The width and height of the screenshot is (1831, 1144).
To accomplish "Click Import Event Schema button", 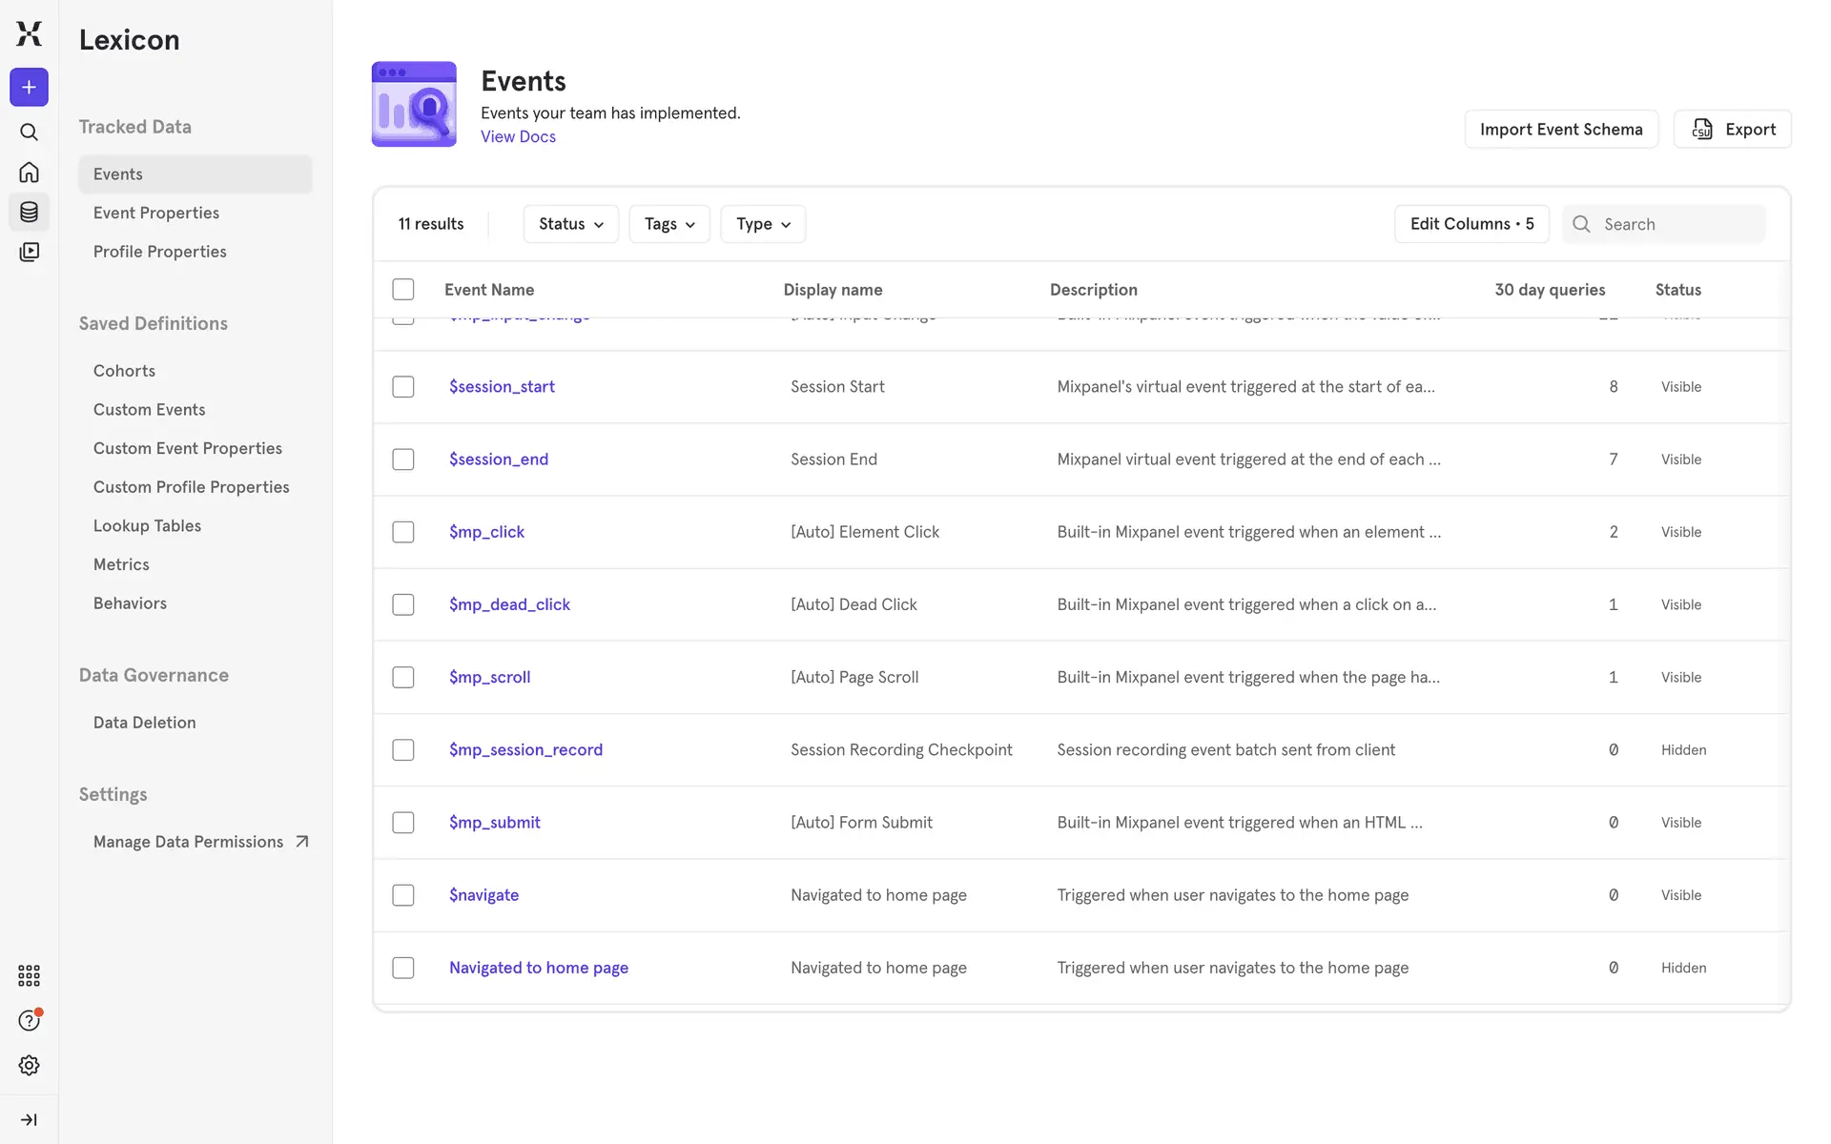I will 1560,129.
